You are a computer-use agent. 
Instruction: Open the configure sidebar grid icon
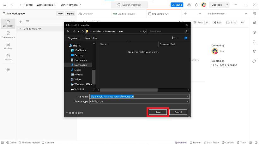[8, 70]
